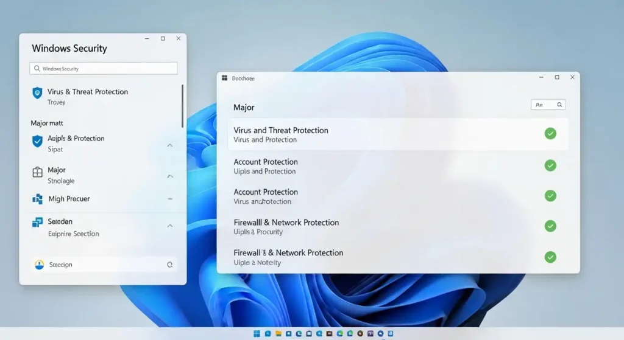Close the Becchoen window
This screenshot has width=624, height=340.
coord(572,77)
